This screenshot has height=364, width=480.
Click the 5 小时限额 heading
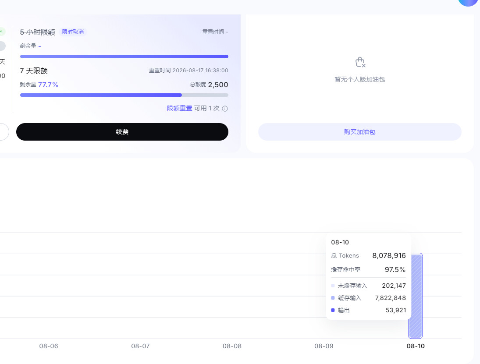[x=37, y=32]
